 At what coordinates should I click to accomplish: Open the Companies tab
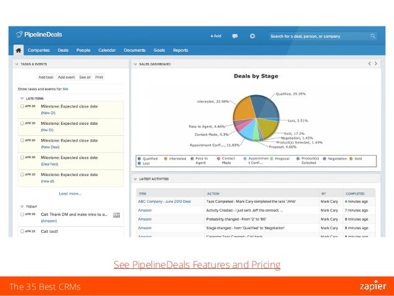click(39, 50)
